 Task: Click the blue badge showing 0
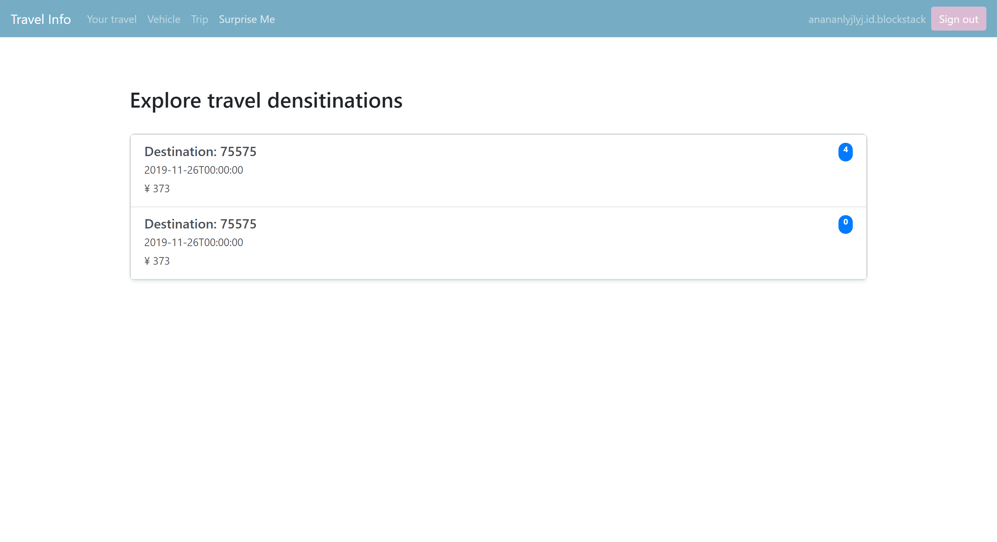coord(845,224)
